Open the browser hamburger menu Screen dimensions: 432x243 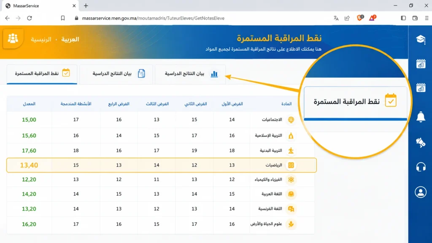(427, 18)
